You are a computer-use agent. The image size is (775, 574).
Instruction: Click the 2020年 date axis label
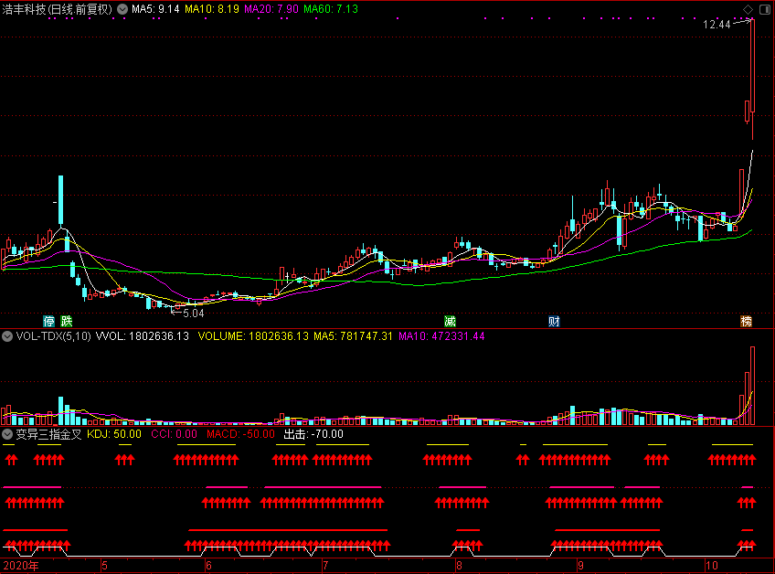tap(21, 566)
